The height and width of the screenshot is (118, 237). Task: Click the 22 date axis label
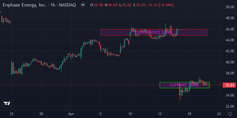tap(12, 114)
